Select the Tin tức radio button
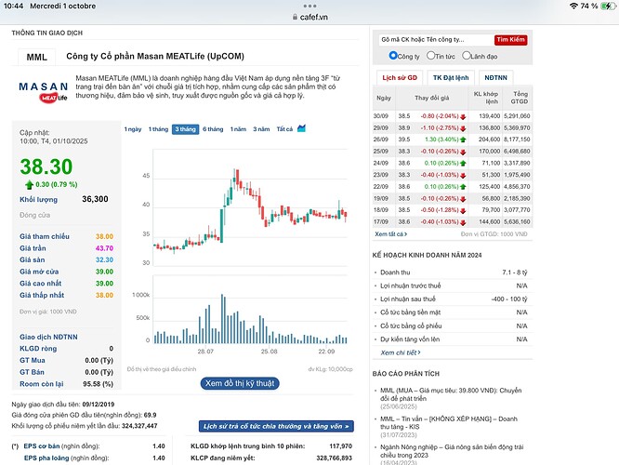This screenshot has width=619, height=465. click(x=430, y=56)
